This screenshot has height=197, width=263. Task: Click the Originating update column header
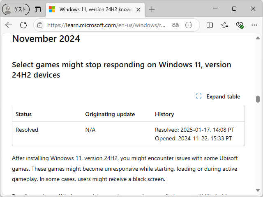tap(110, 114)
